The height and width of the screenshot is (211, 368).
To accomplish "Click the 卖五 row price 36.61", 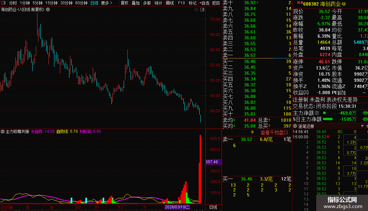I will (250, 32).
